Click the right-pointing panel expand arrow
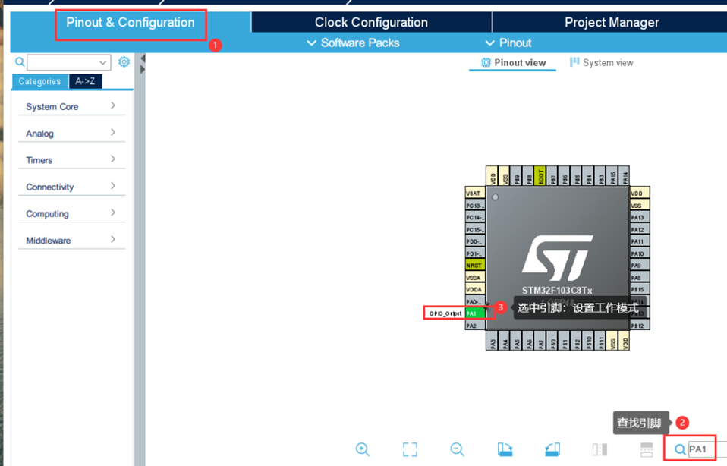Image resolution: width=727 pixels, height=466 pixels. tap(143, 69)
